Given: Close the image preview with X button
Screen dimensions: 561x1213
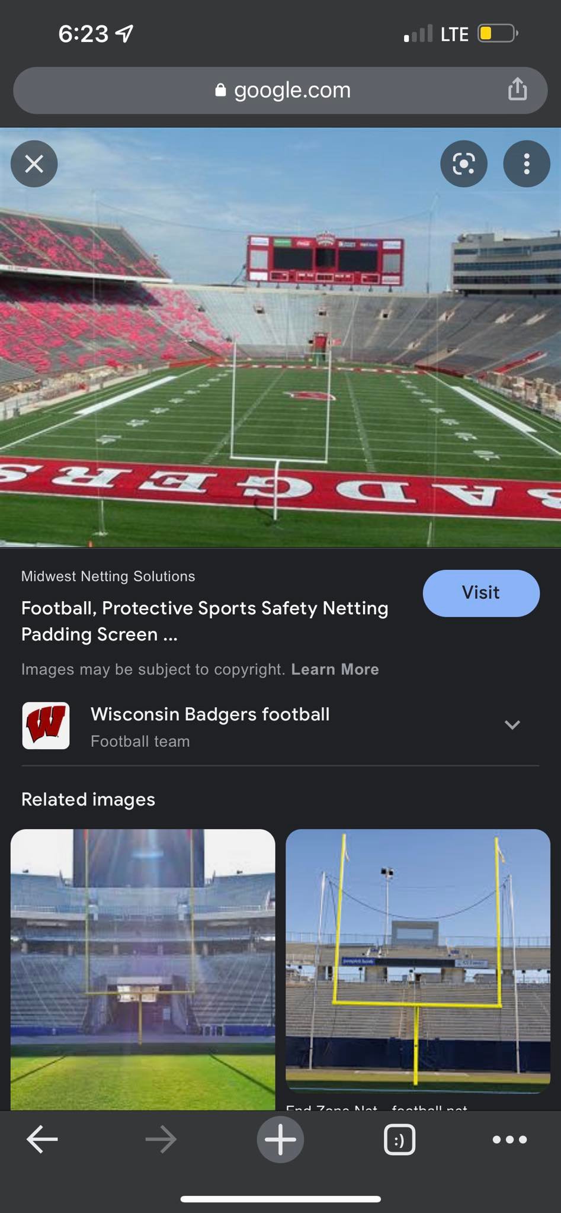Looking at the screenshot, I should [x=34, y=163].
